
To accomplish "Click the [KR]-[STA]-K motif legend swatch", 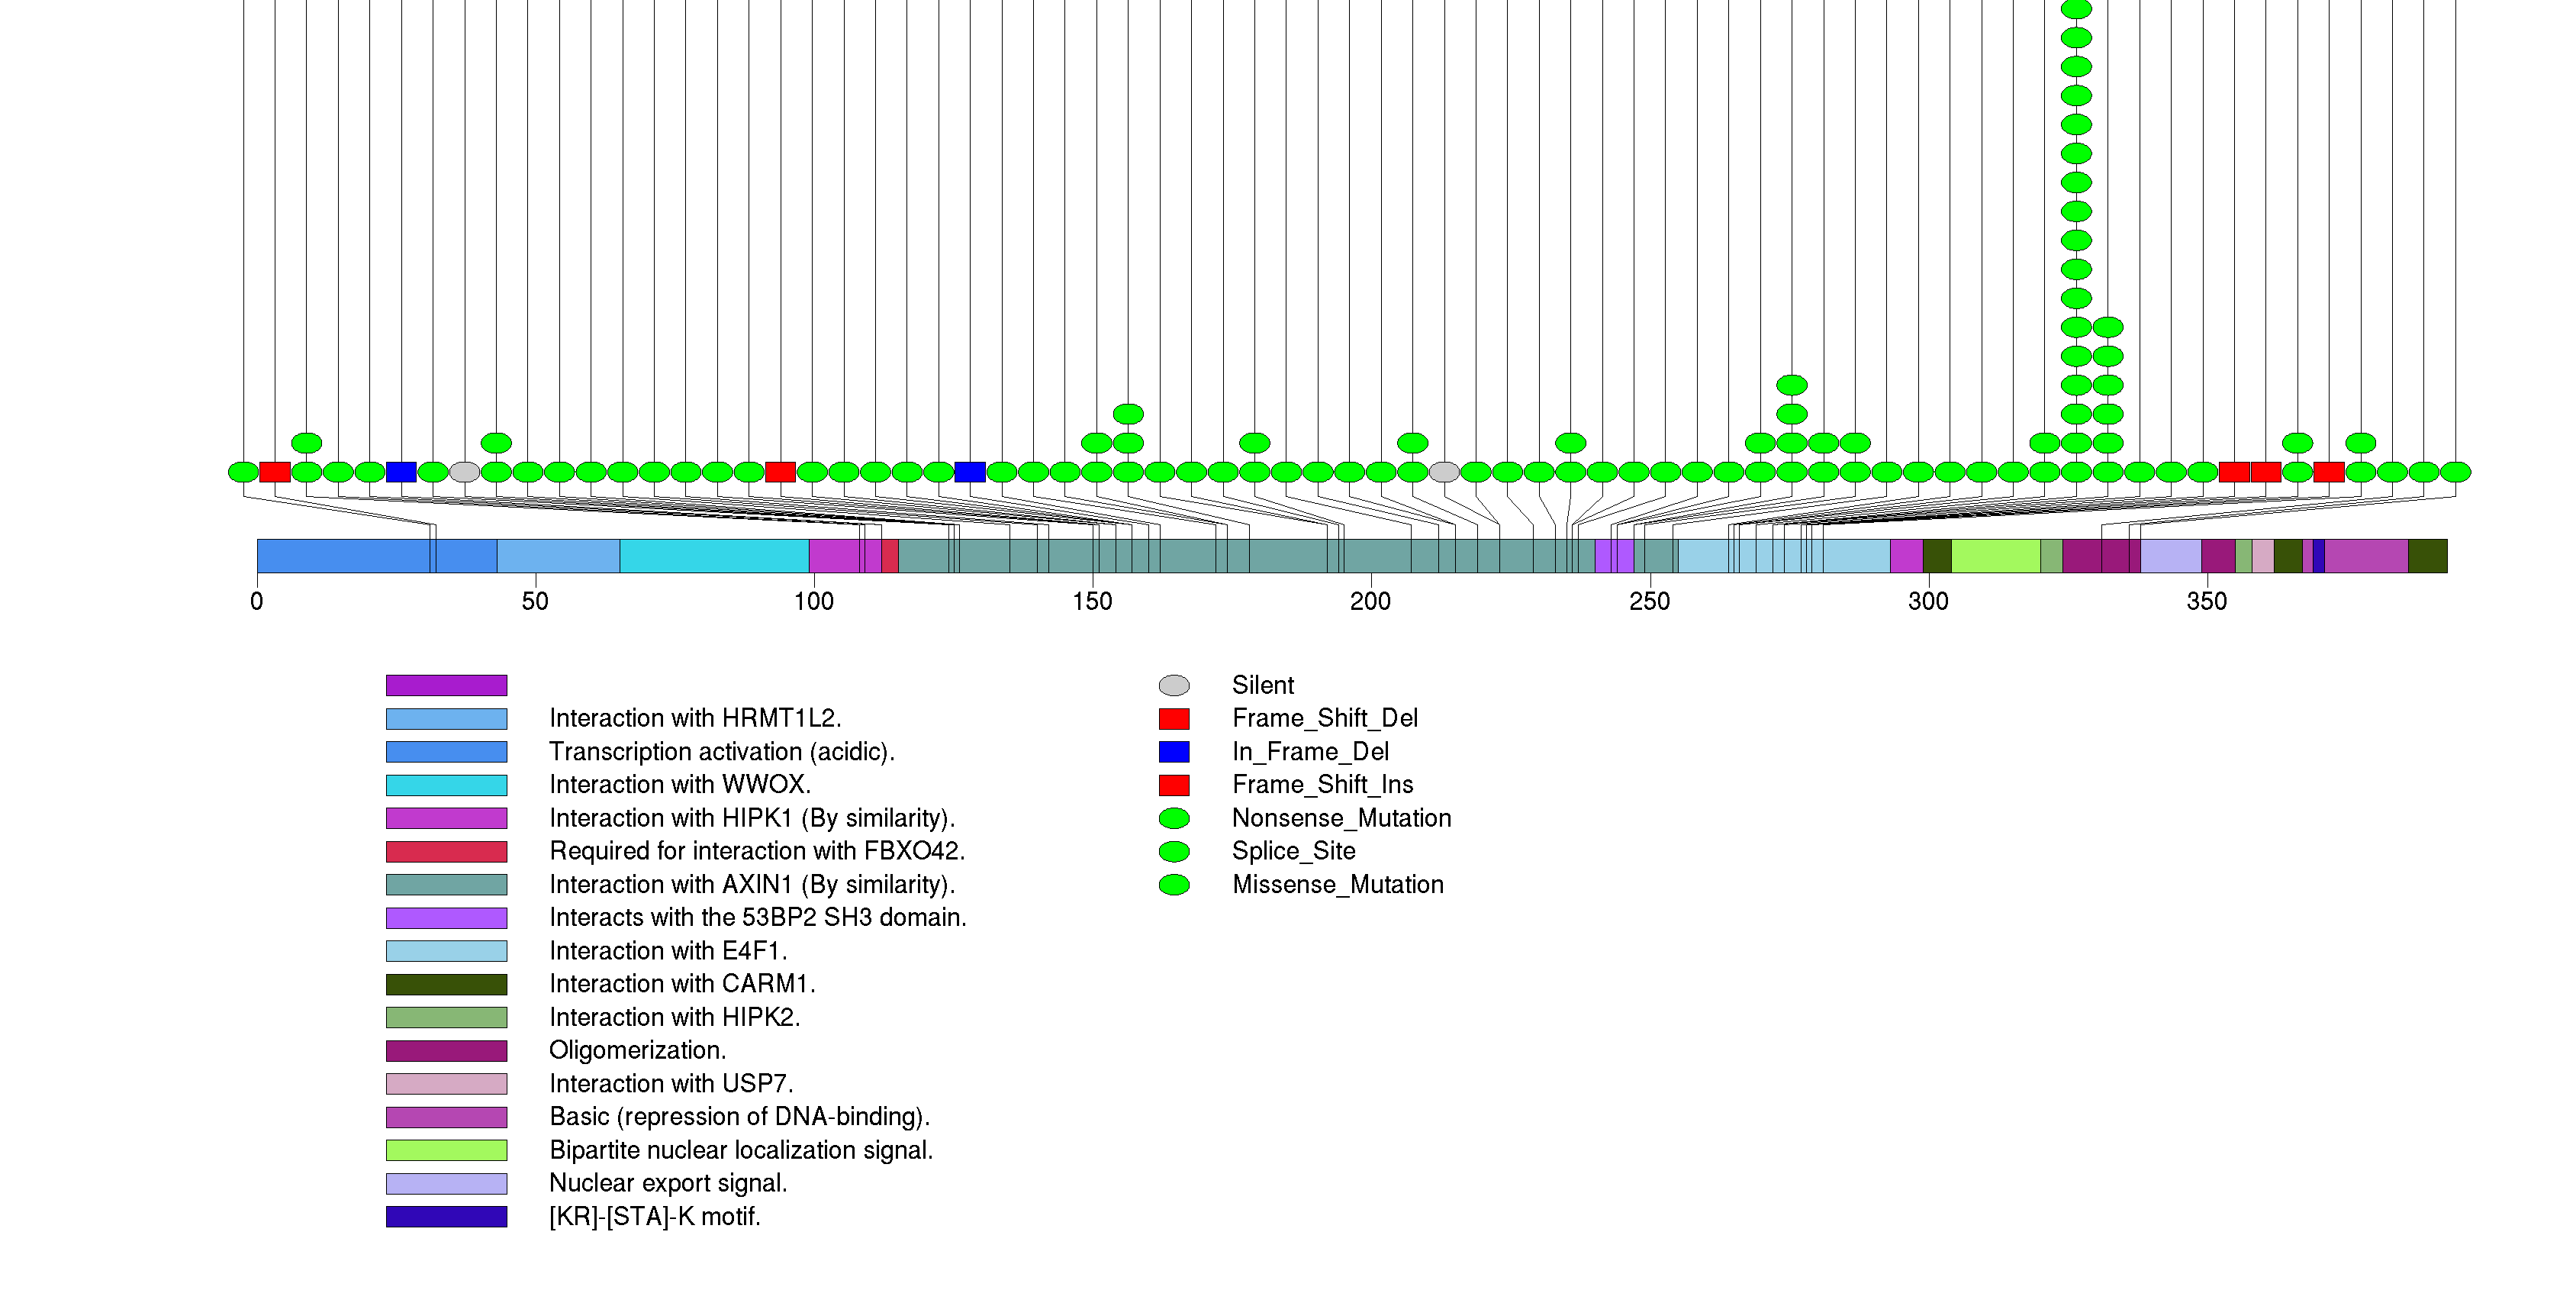I will tap(446, 1217).
